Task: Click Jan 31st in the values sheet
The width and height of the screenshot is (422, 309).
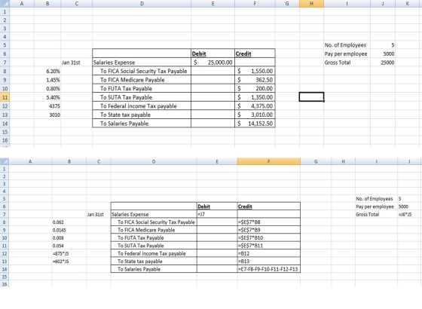Action: click(71, 63)
